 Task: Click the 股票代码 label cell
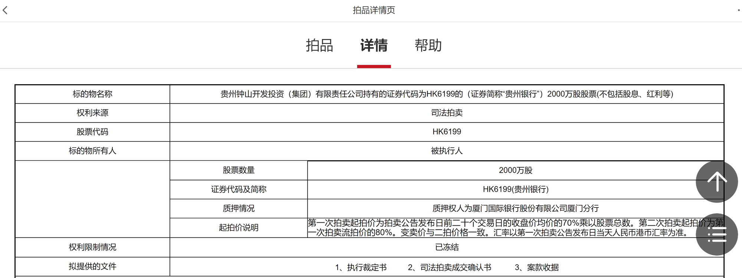click(x=92, y=132)
